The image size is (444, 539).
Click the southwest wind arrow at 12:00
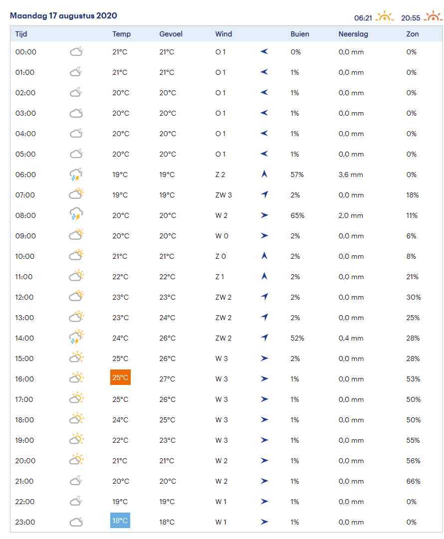point(264,297)
